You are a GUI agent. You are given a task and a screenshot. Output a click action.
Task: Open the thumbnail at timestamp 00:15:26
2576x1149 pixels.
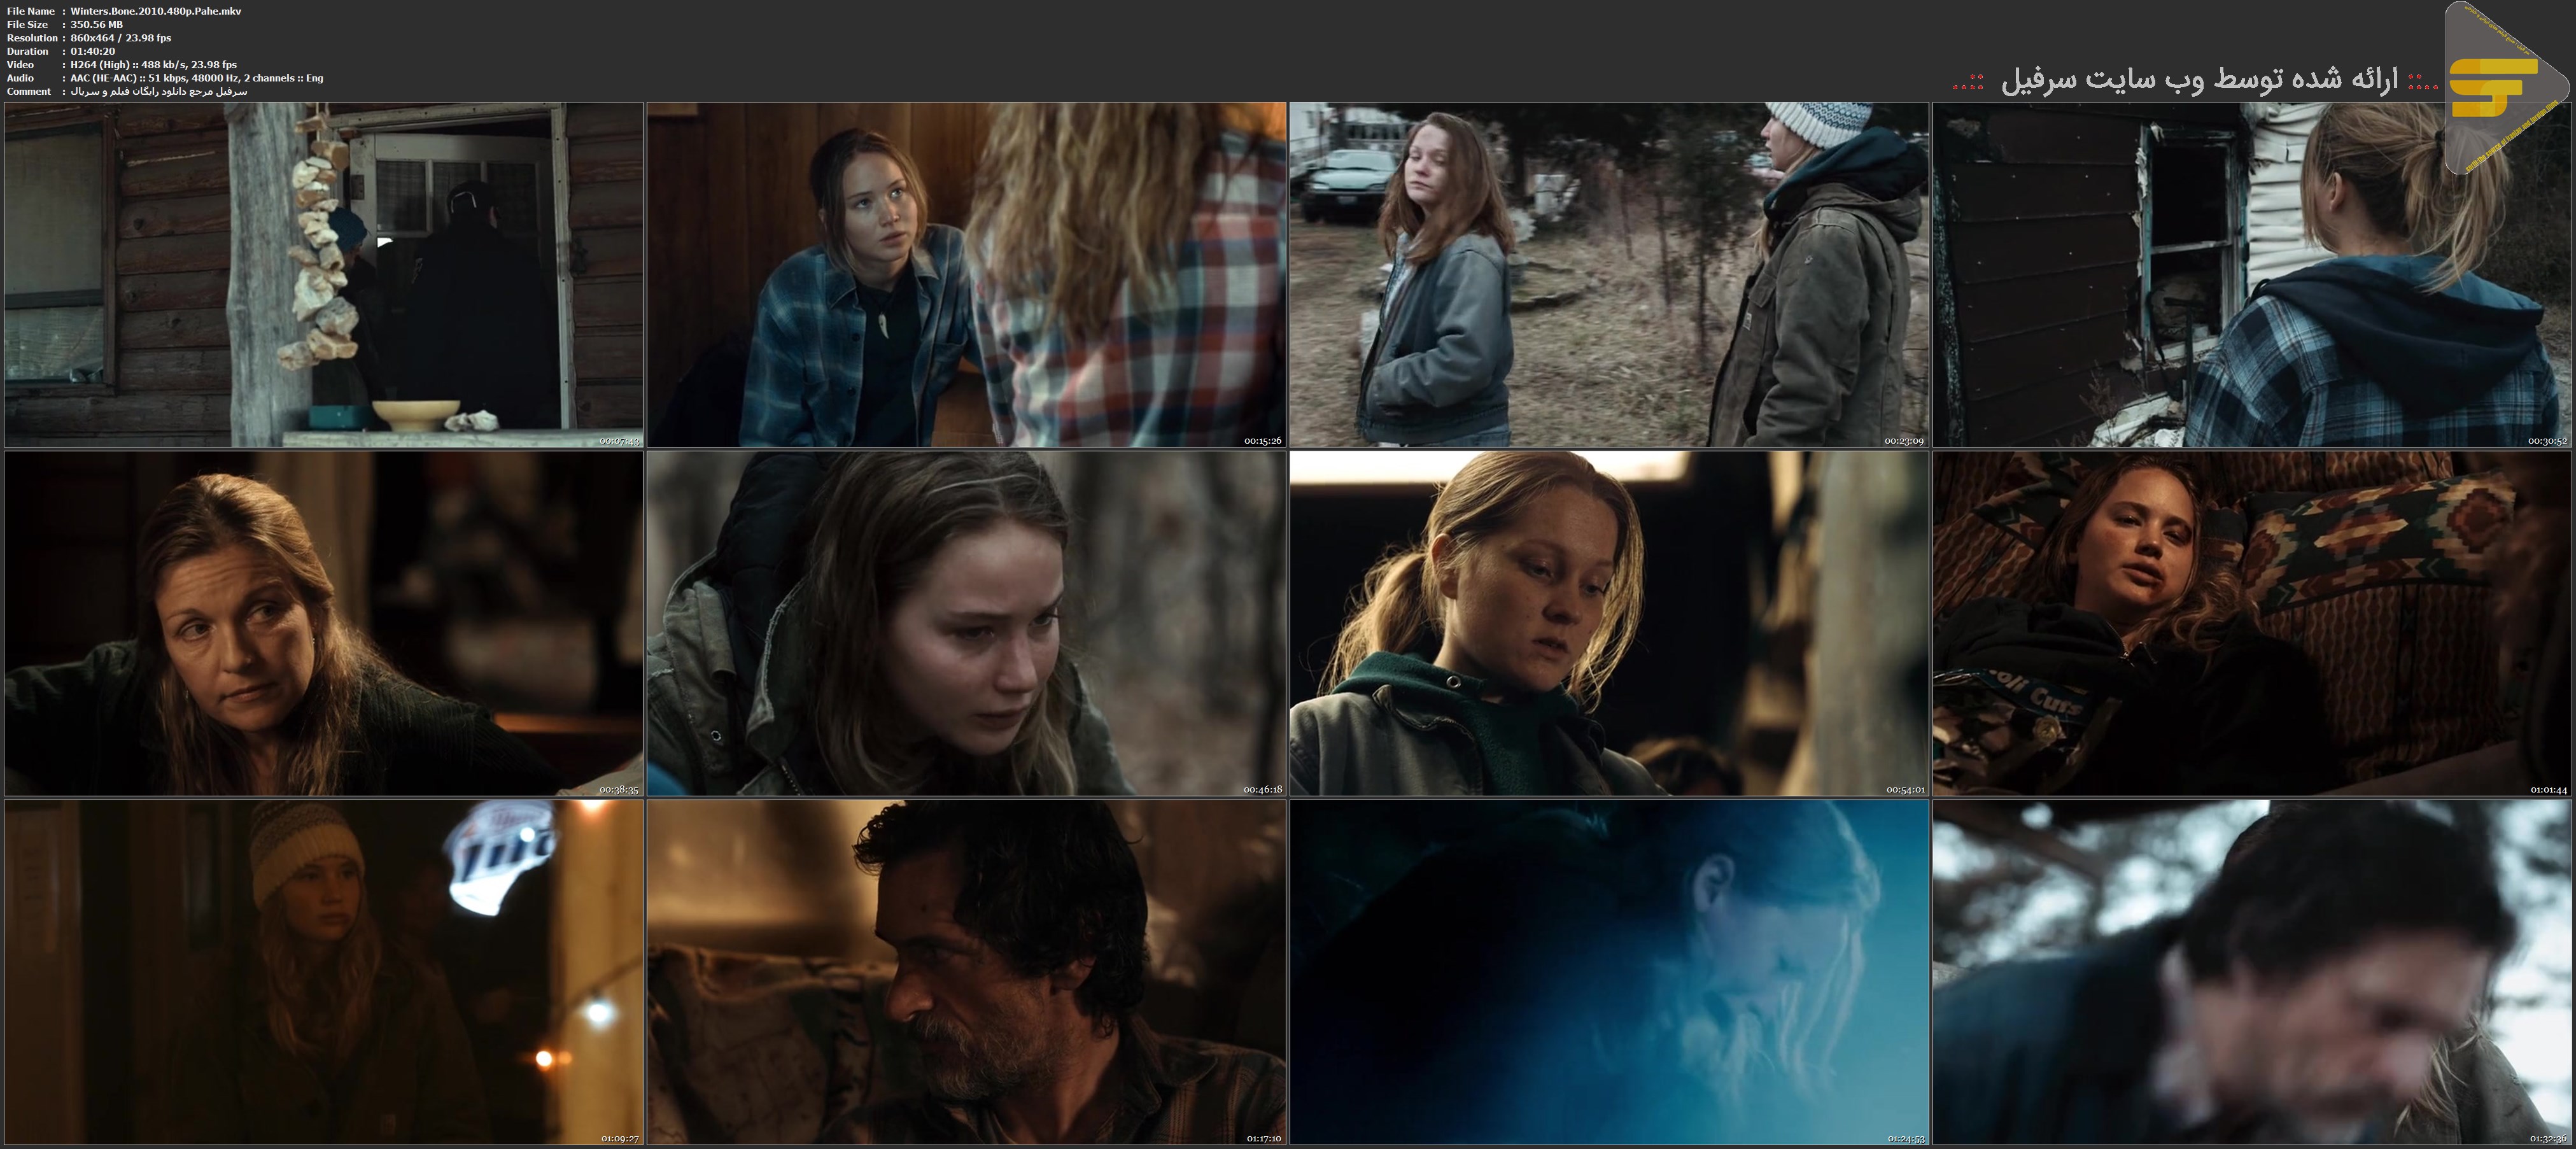(x=966, y=274)
